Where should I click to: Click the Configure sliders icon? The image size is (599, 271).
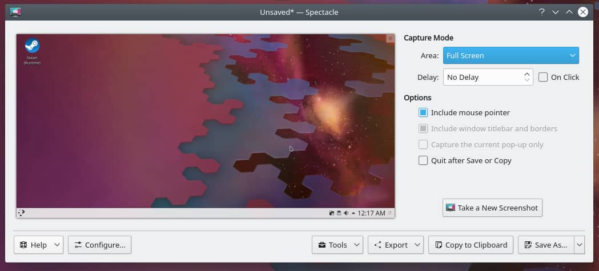[78, 245]
